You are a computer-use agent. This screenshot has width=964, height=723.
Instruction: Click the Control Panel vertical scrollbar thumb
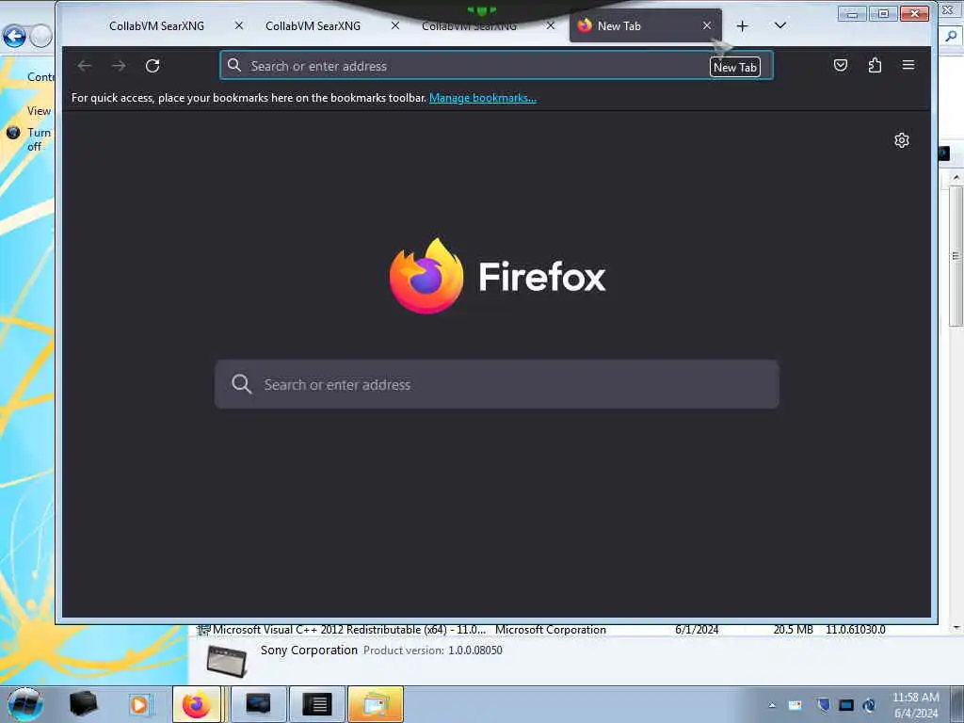[x=956, y=255]
